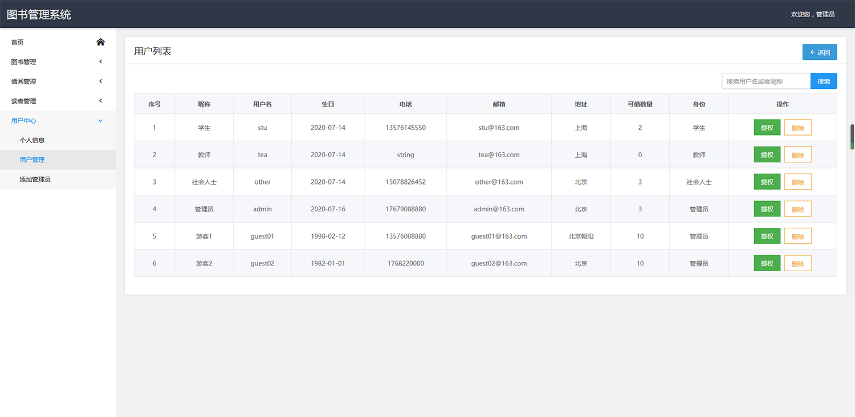The width and height of the screenshot is (855, 417).
Task: Click 授权 for user guest02
Action: [767, 263]
